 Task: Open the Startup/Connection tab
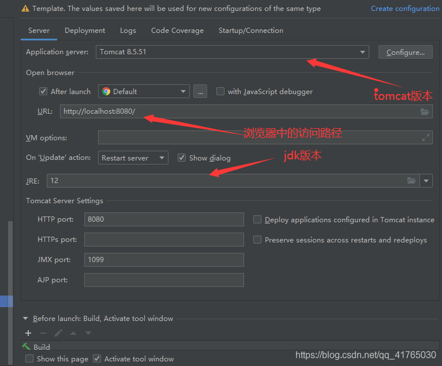click(x=251, y=31)
